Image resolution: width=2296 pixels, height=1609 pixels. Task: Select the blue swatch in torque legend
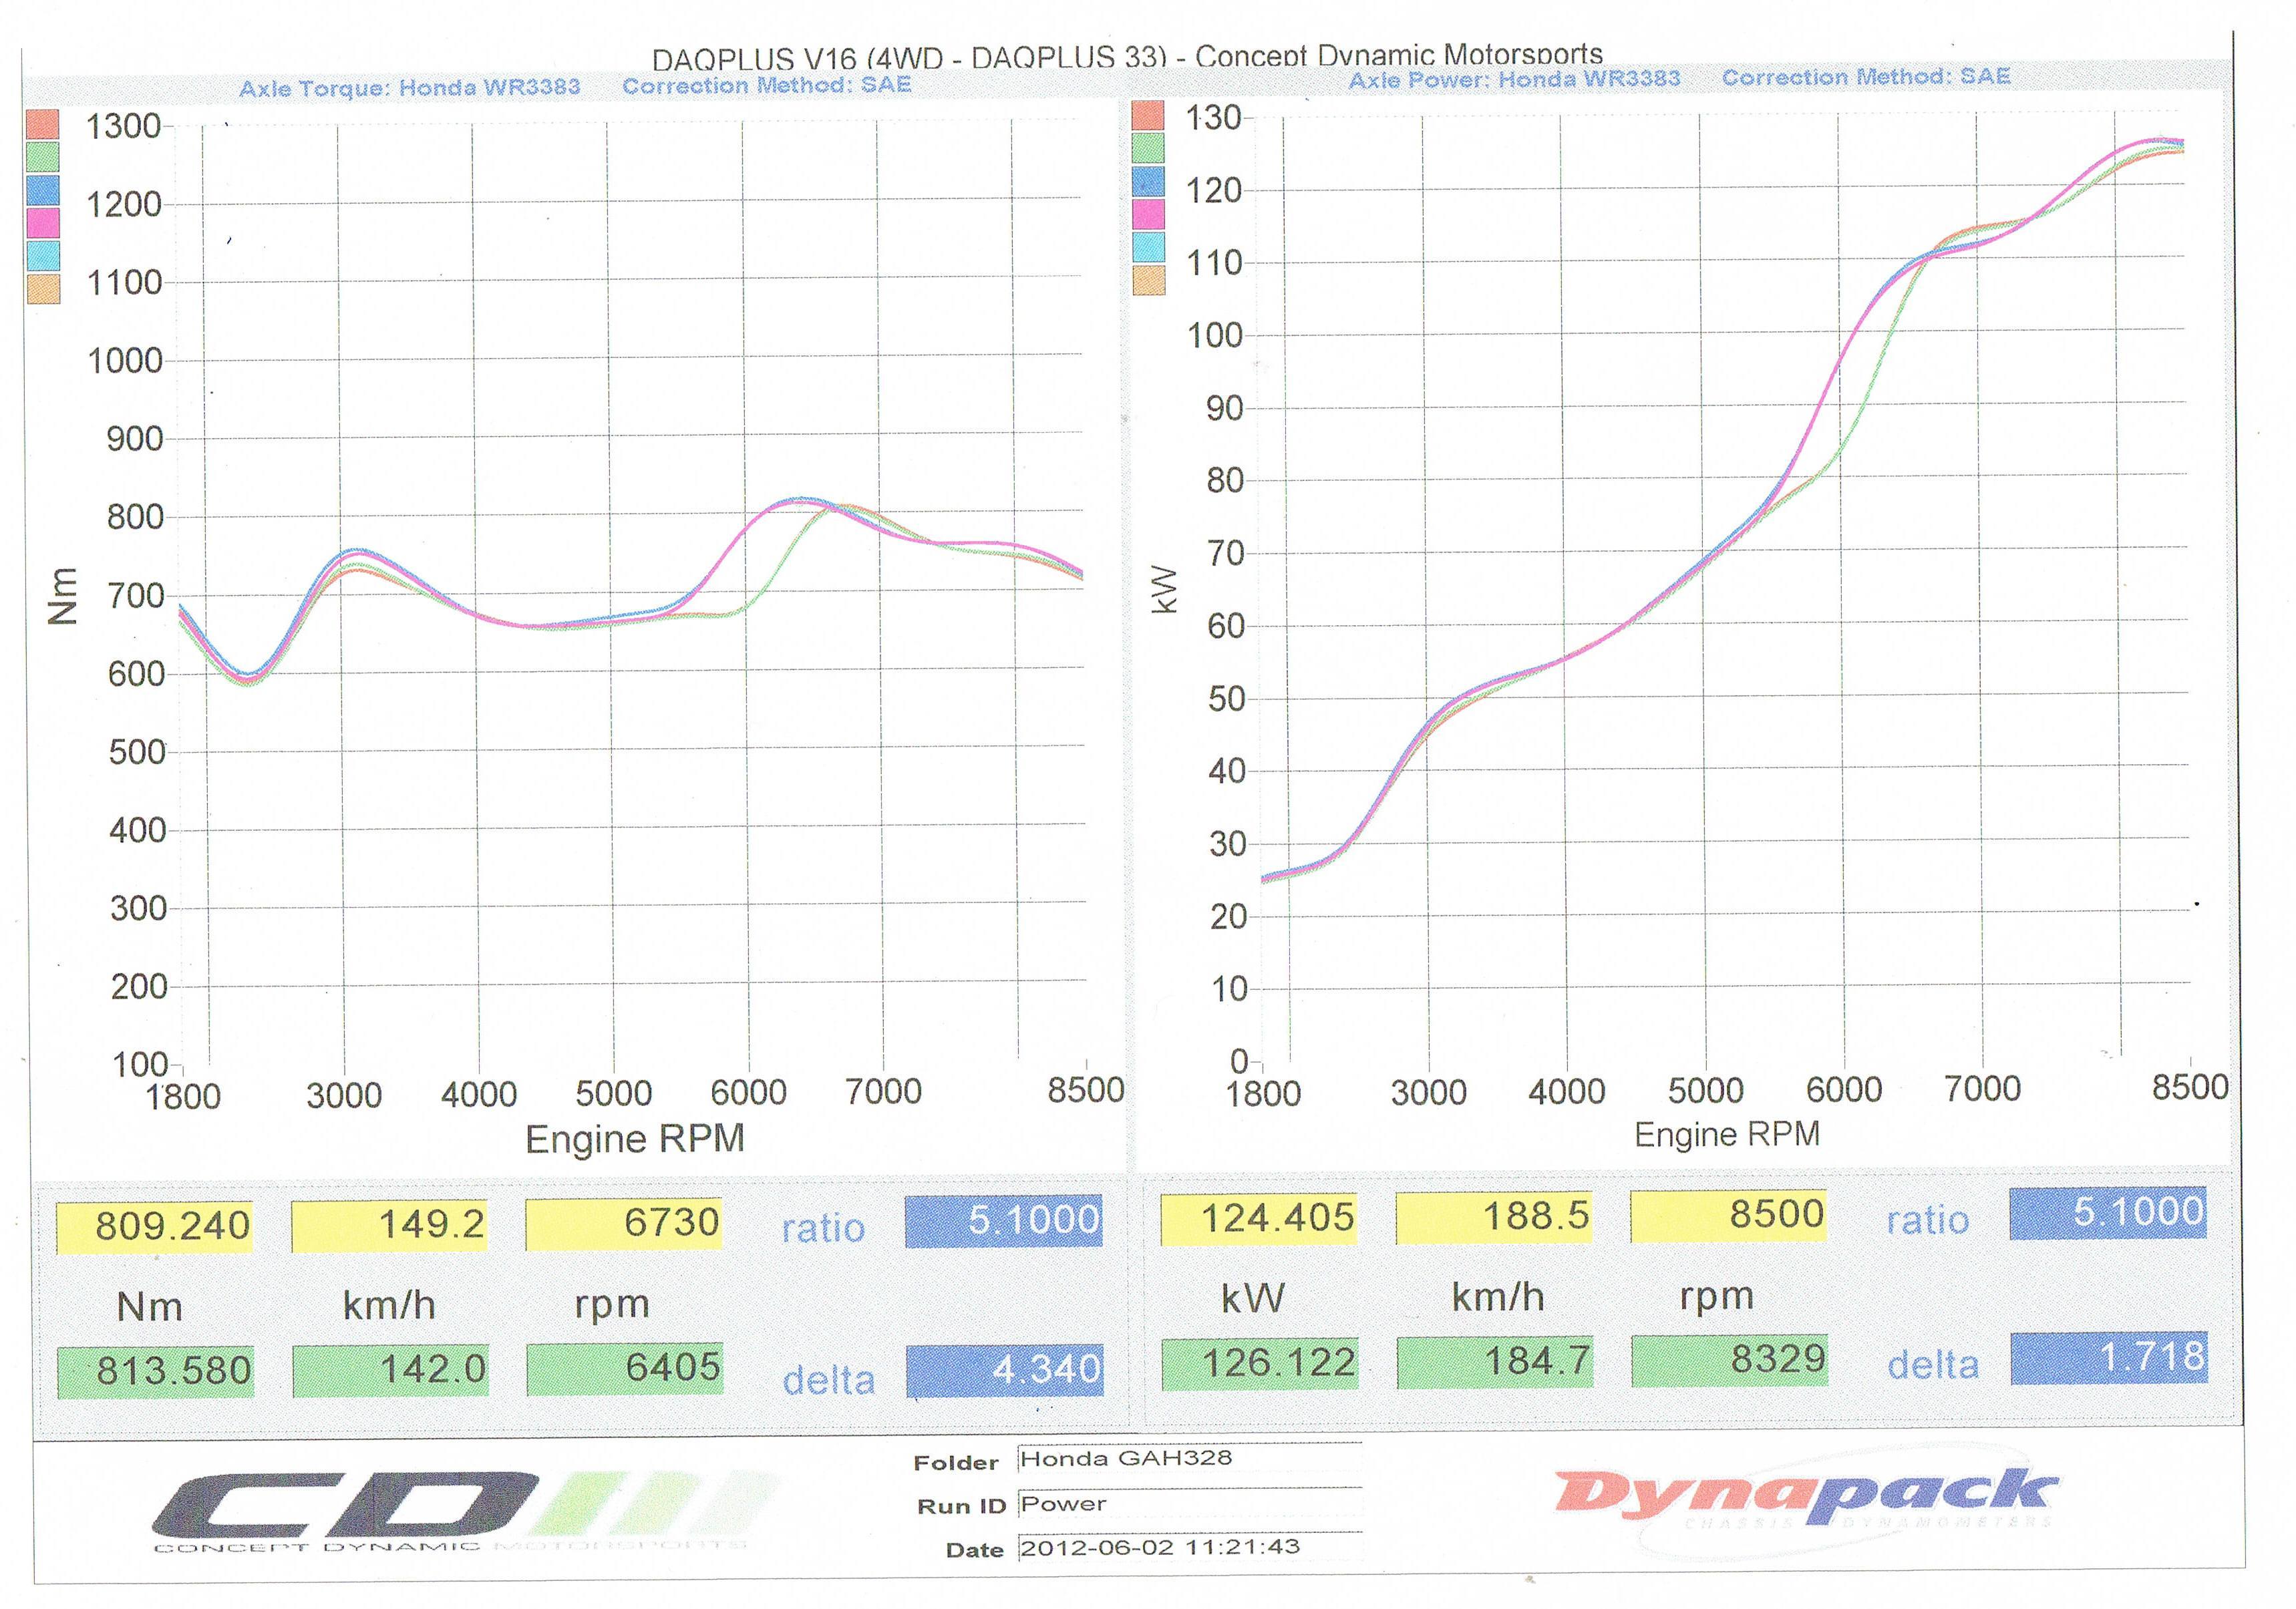[x=42, y=190]
